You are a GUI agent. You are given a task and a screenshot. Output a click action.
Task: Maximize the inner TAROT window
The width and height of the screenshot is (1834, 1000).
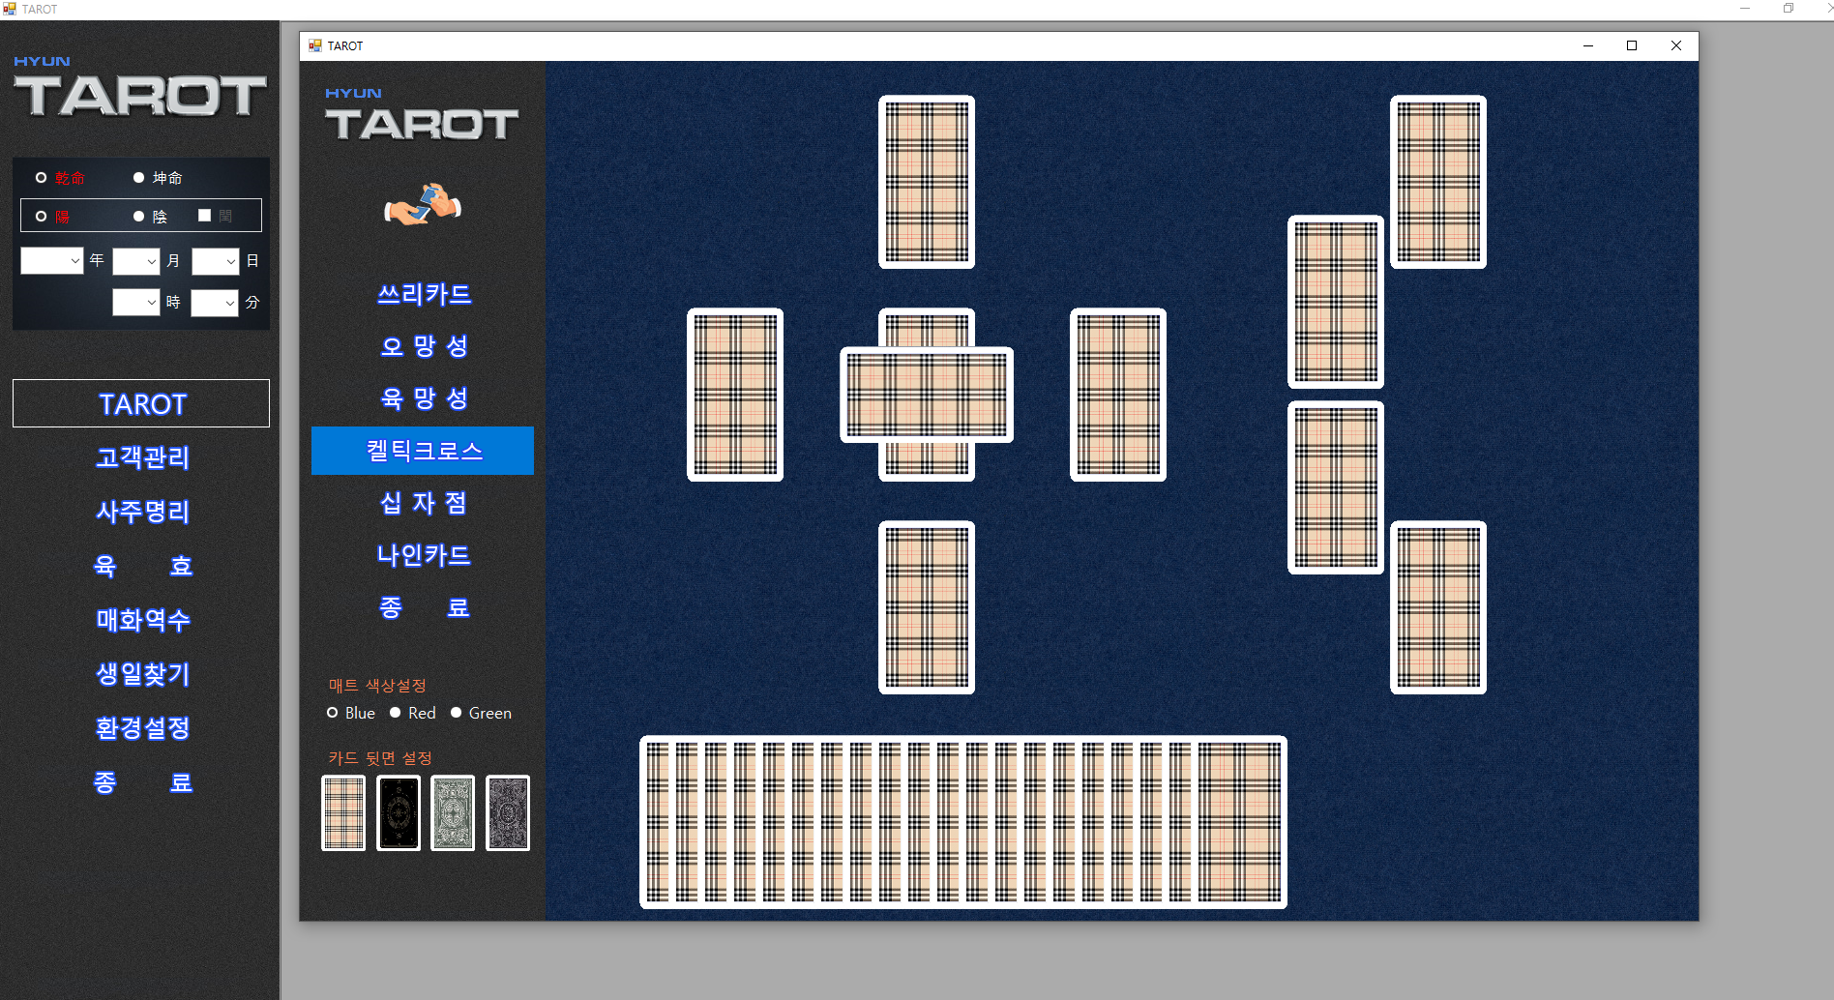click(x=1632, y=45)
